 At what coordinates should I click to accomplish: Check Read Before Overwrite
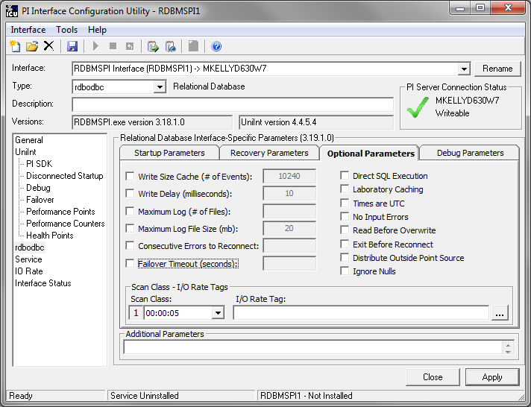345,230
